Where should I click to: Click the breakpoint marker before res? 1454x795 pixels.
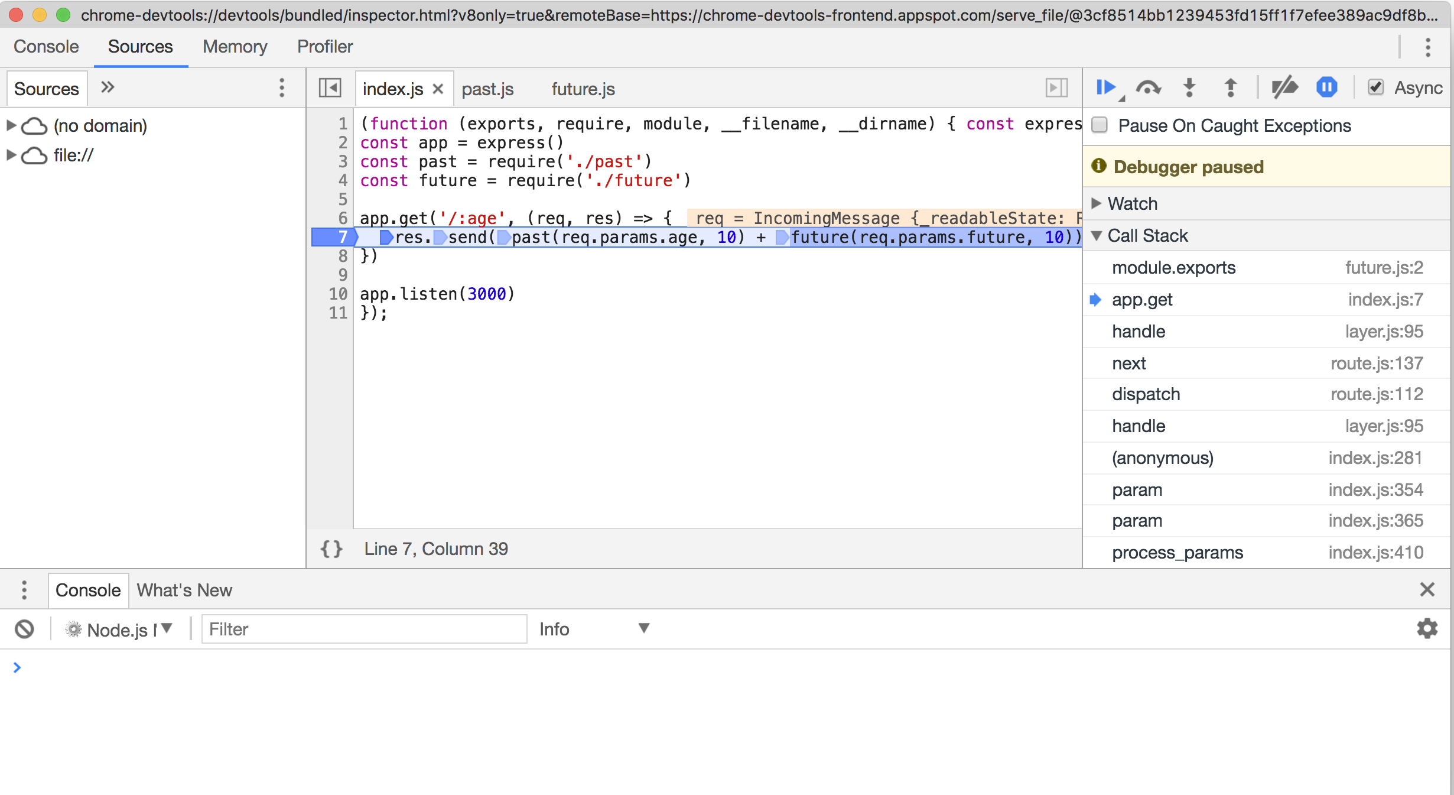386,238
